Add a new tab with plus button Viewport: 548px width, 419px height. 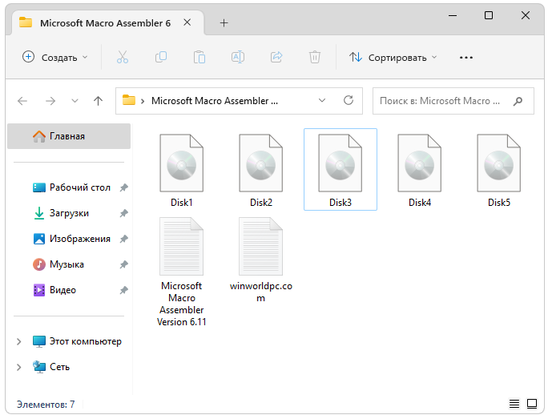tap(224, 23)
